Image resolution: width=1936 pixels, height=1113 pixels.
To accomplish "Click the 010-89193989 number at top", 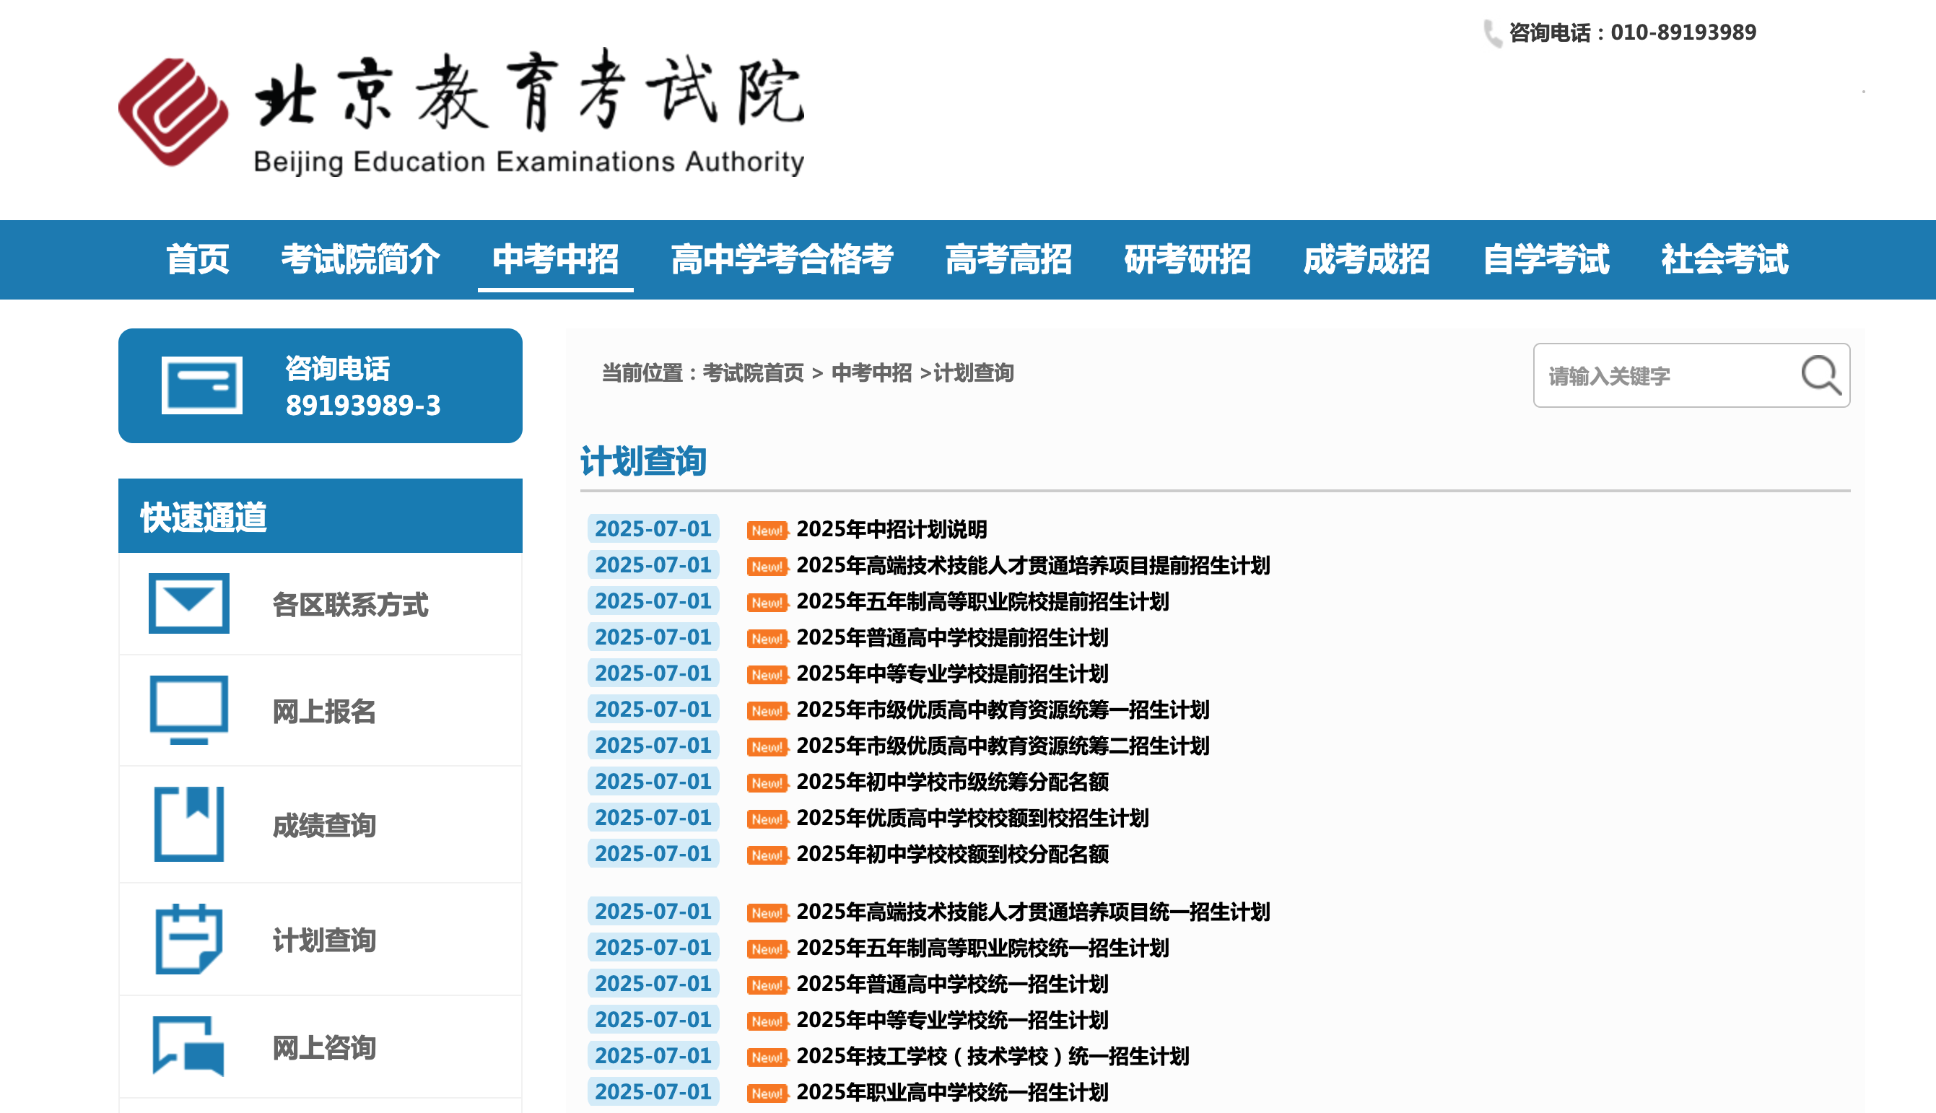I will pyautogui.click(x=1683, y=32).
